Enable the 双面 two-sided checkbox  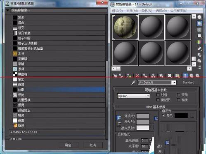(178, 94)
